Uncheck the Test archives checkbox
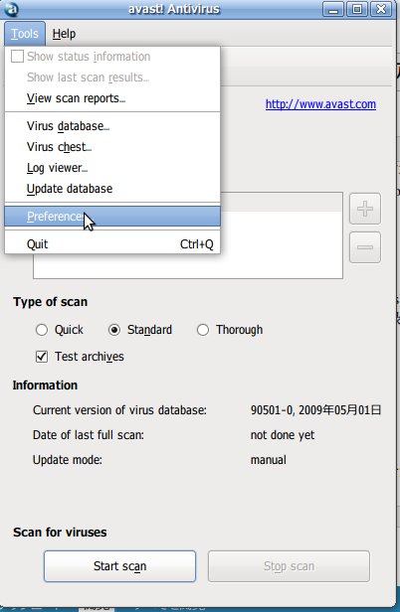This screenshot has width=400, height=612. coord(42,357)
